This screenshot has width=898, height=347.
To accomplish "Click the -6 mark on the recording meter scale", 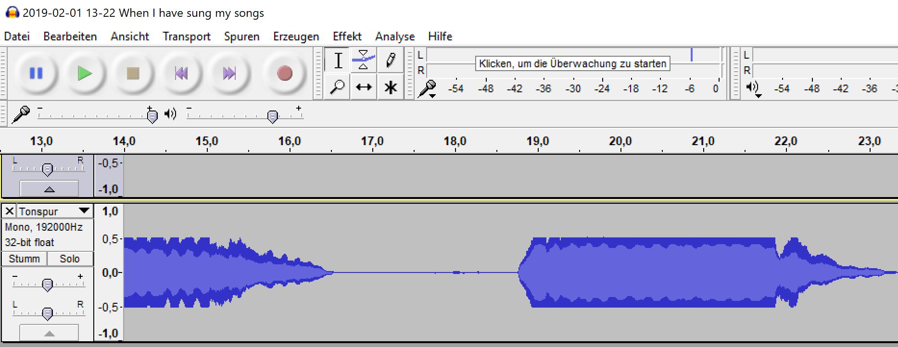I will (690, 88).
